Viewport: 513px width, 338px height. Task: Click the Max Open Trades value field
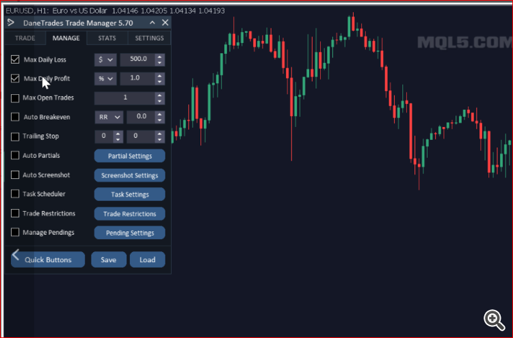[124, 98]
